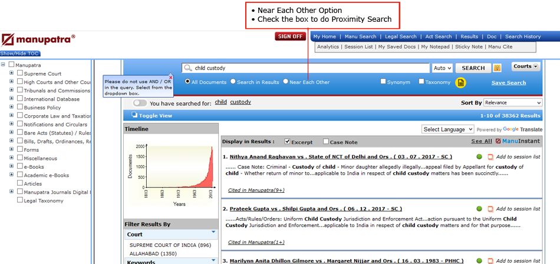Click the yellow icon beside the SEARCH button

(497, 68)
